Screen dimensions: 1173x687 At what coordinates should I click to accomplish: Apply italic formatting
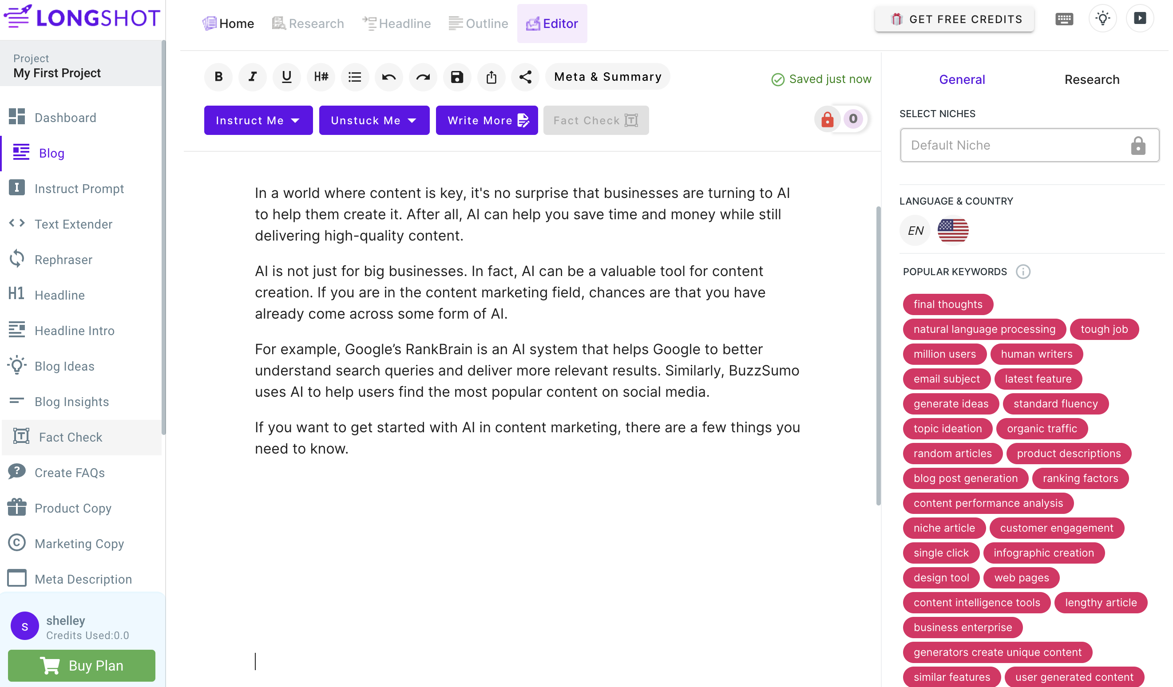coord(252,77)
